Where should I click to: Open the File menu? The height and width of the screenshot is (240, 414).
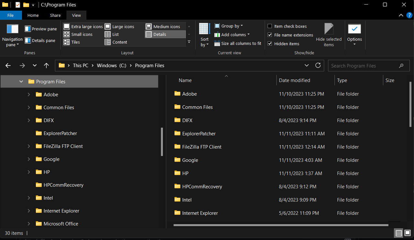pos(11,15)
